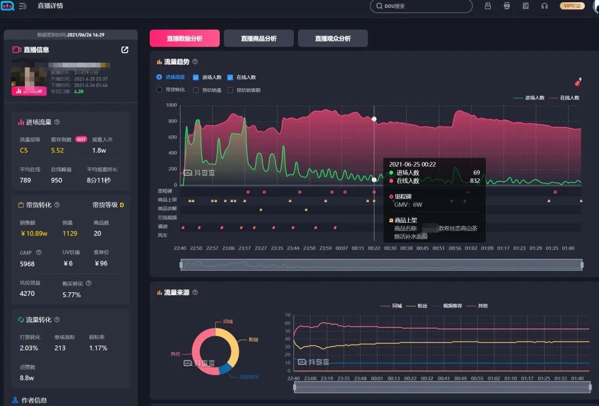The height and width of the screenshot is (406, 599).
Task: Click the 8.8w likes count
Action: [27, 378]
